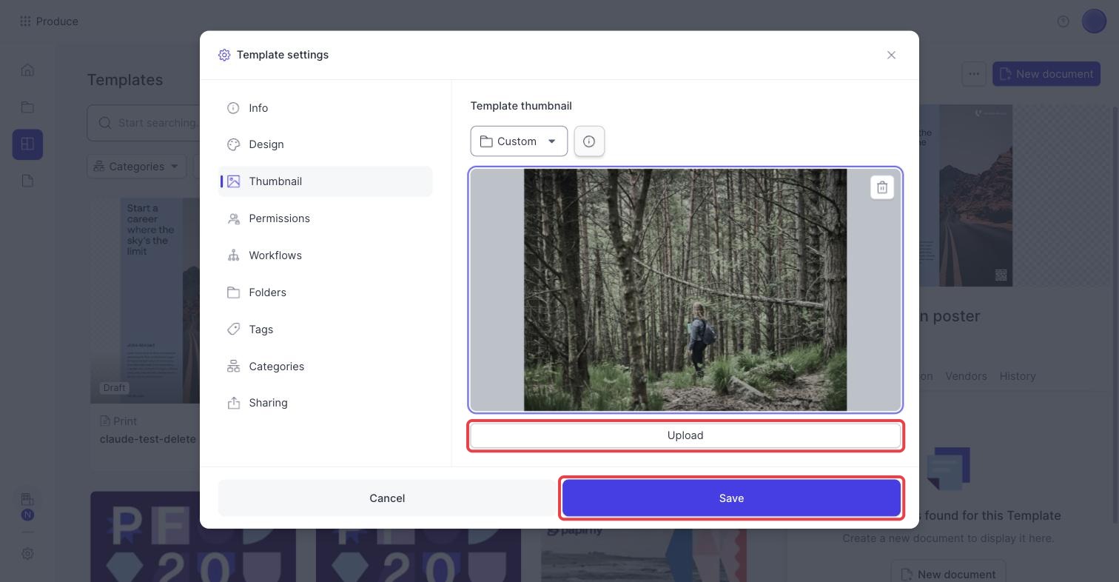Switch to the History tab
This screenshot has height=582, width=1119.
pos(1018,376)
